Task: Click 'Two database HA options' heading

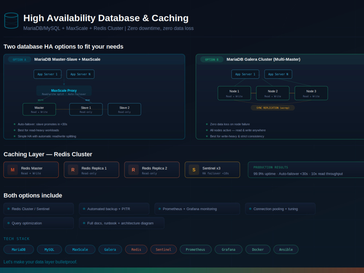Action: point(63,47)
